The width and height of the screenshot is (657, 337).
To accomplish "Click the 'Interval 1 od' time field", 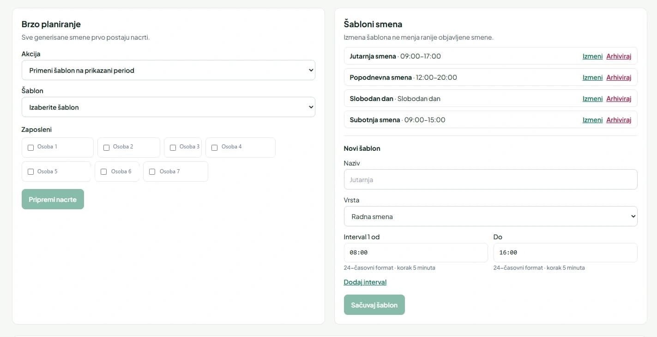I will [x=416, y=253].
